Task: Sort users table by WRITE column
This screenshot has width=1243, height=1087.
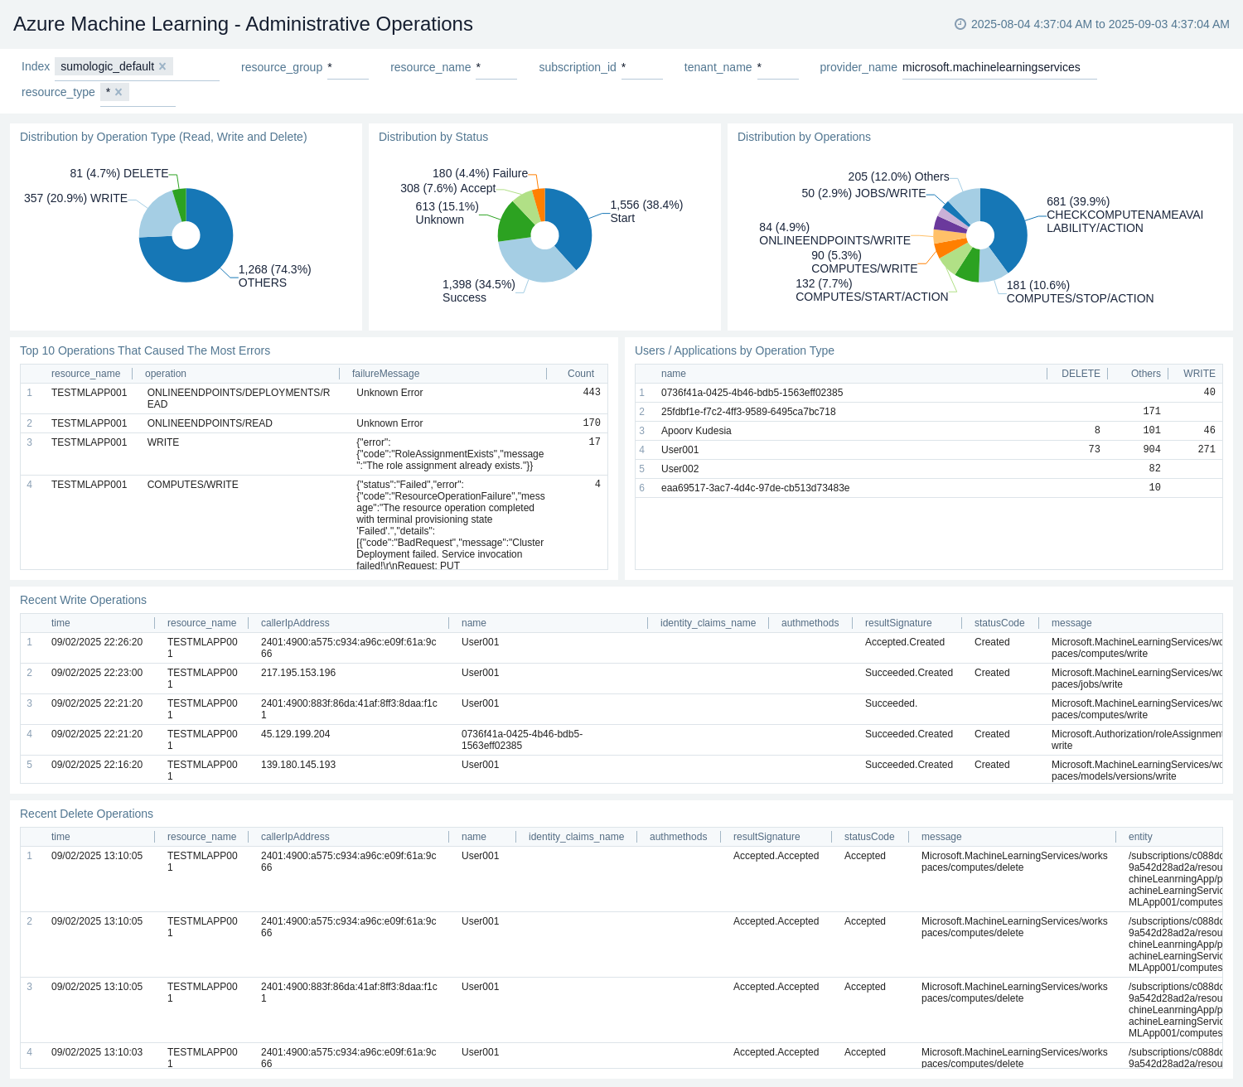Action: [x=1199, y=374]
